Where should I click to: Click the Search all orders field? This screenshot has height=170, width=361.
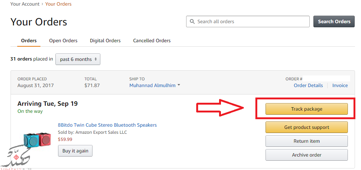click(248, 22)
